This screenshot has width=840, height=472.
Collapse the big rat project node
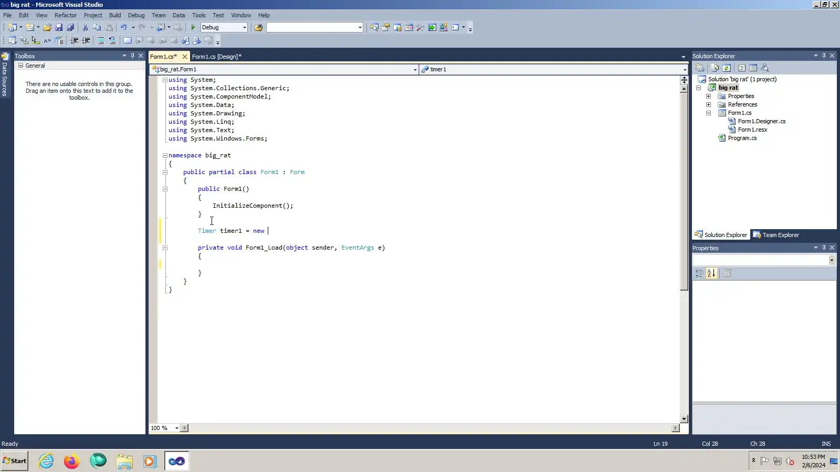699,88
